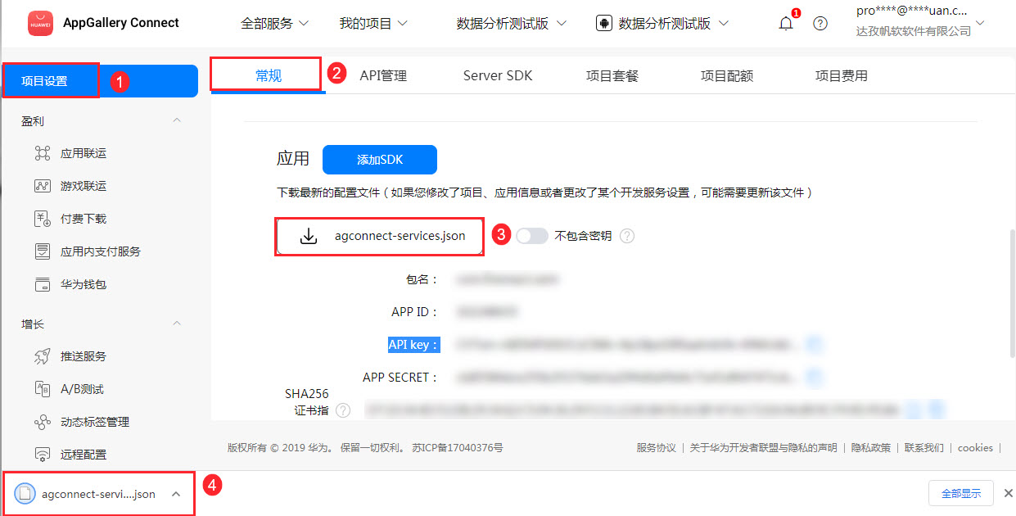
Task: Open download options chevron for agconnect-servi....json
Action: [x=176, y=494]
